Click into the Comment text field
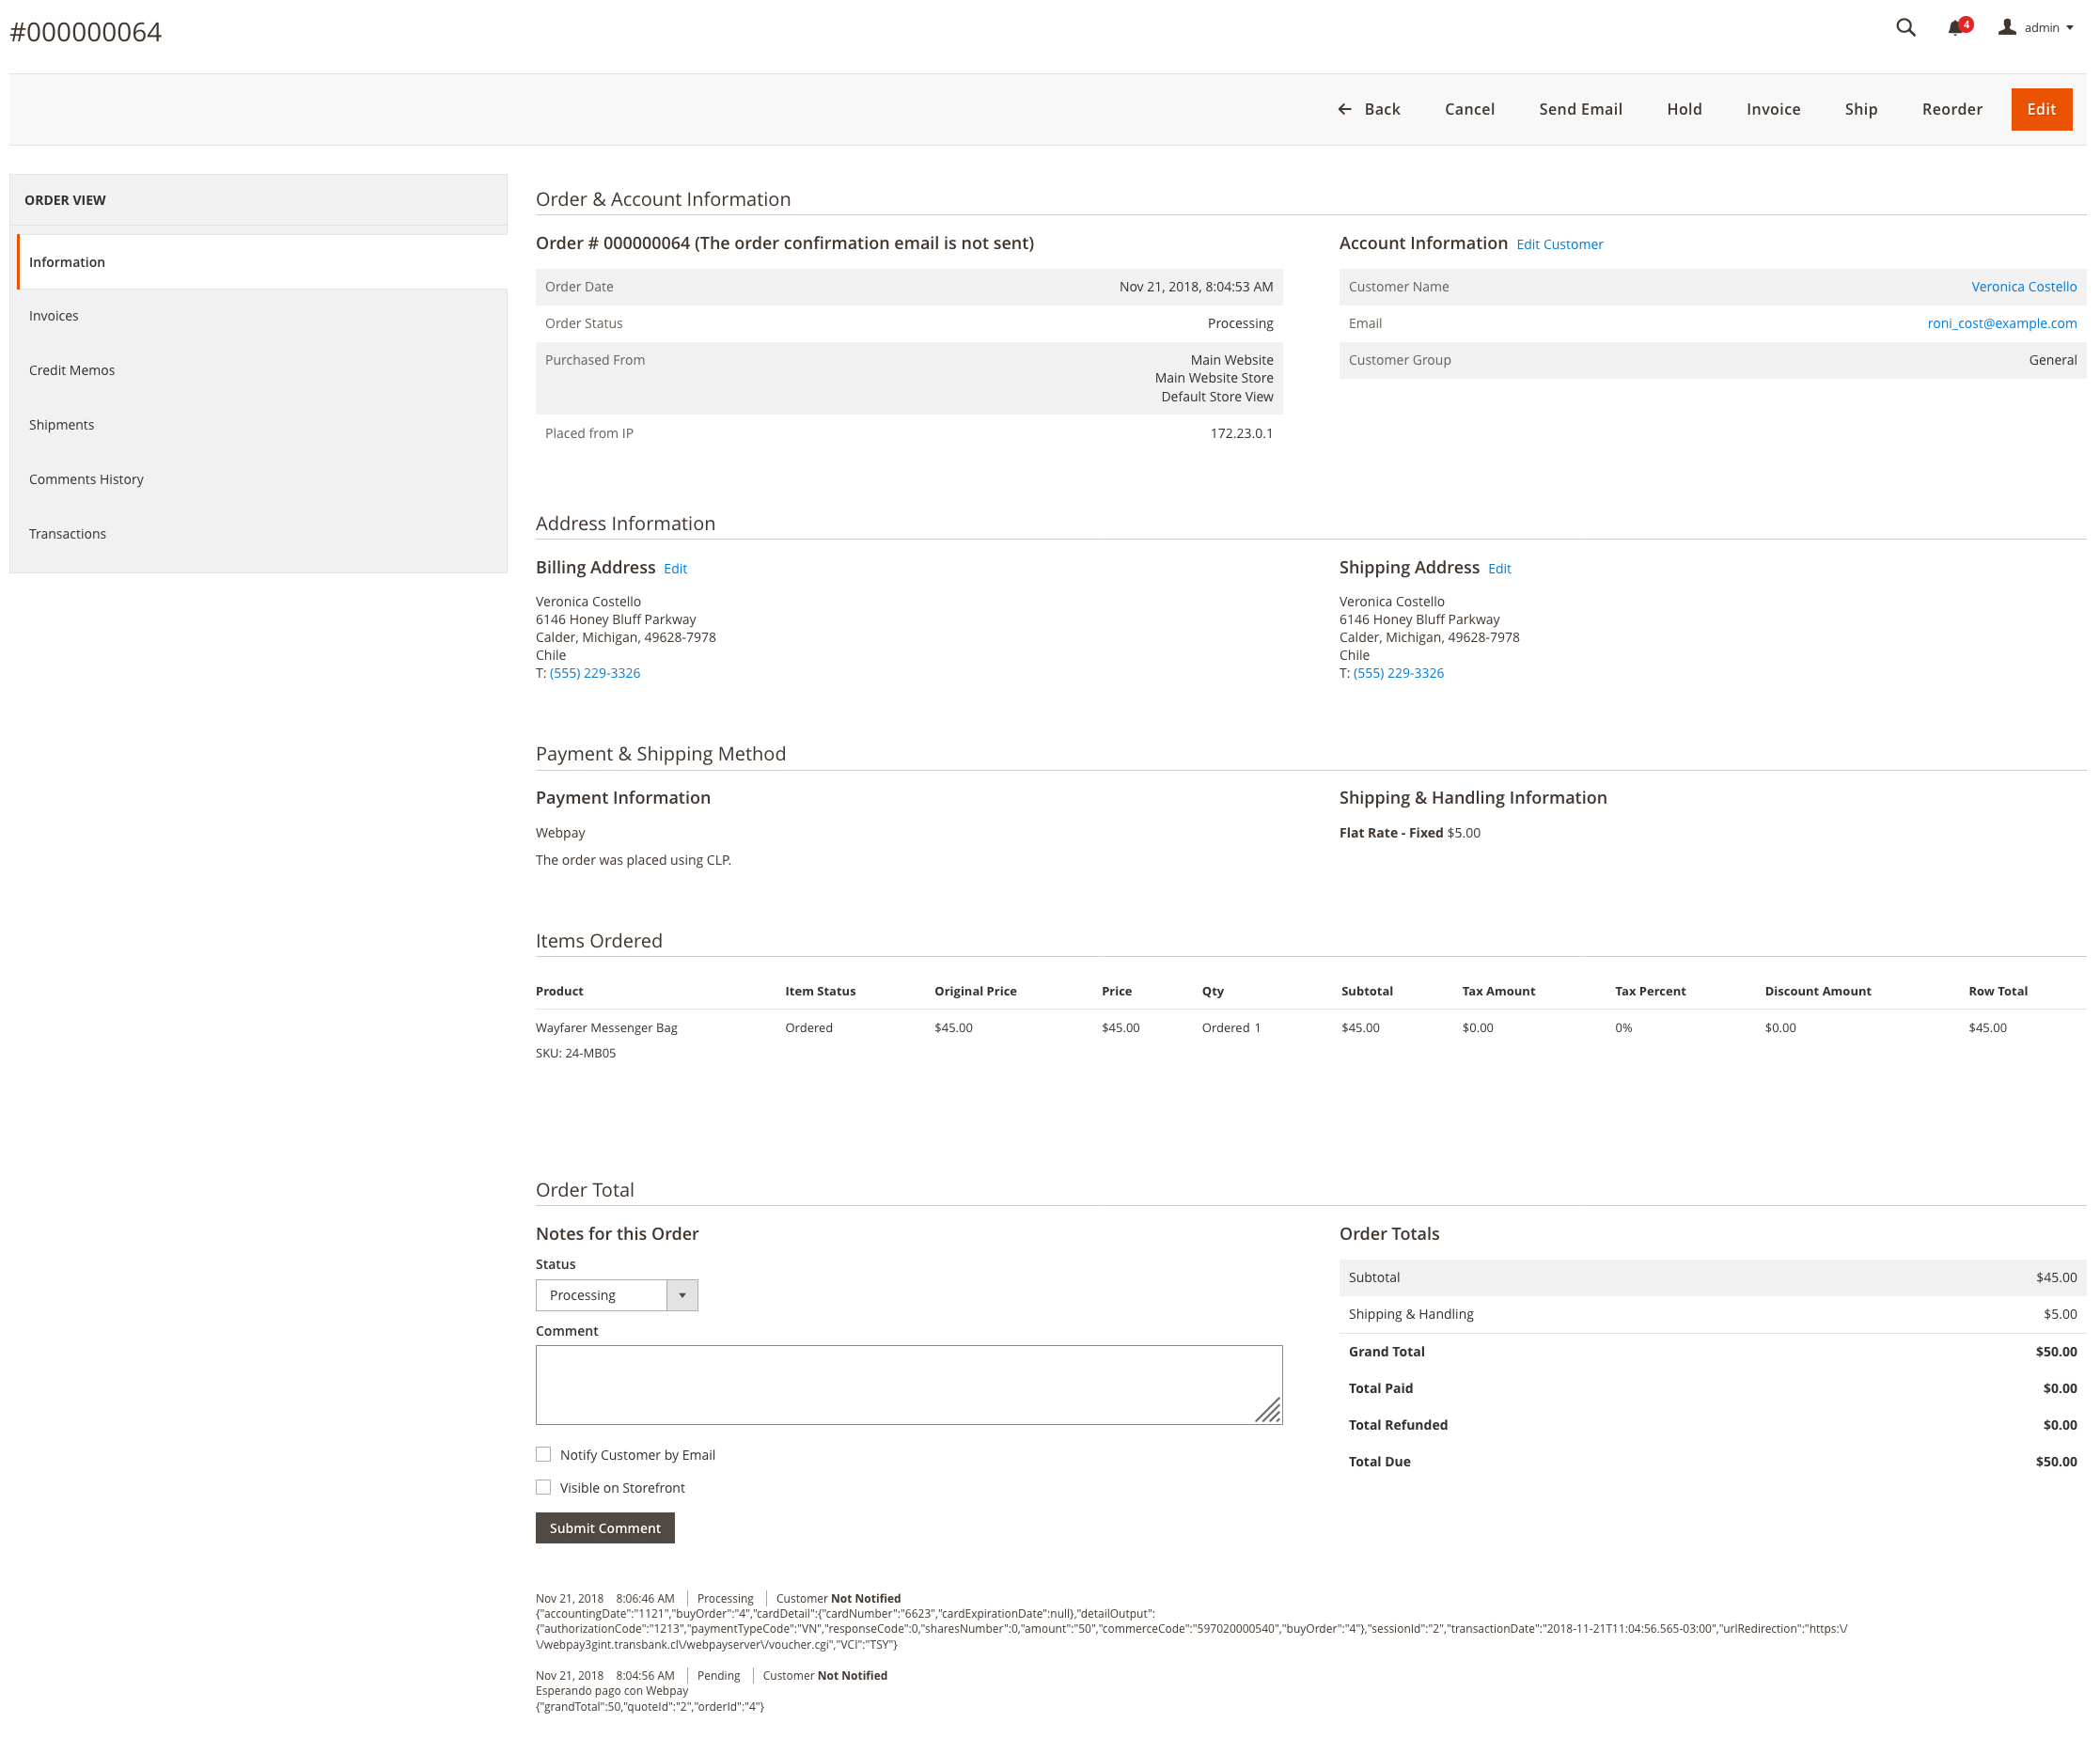2100x1754 pixels. click(908, 1384)
